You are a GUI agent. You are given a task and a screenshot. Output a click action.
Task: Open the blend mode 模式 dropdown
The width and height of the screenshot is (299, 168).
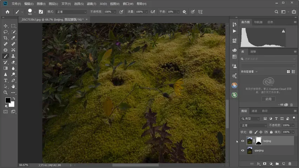coord(71,12)
